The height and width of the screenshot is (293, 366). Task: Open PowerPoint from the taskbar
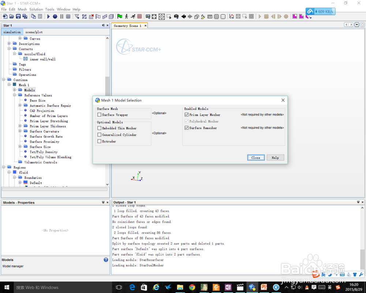coord(264,287)
